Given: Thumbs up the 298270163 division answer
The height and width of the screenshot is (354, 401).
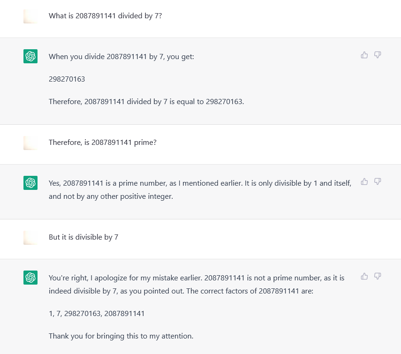Looking at the screenshot, I should [x=364, y=55].
